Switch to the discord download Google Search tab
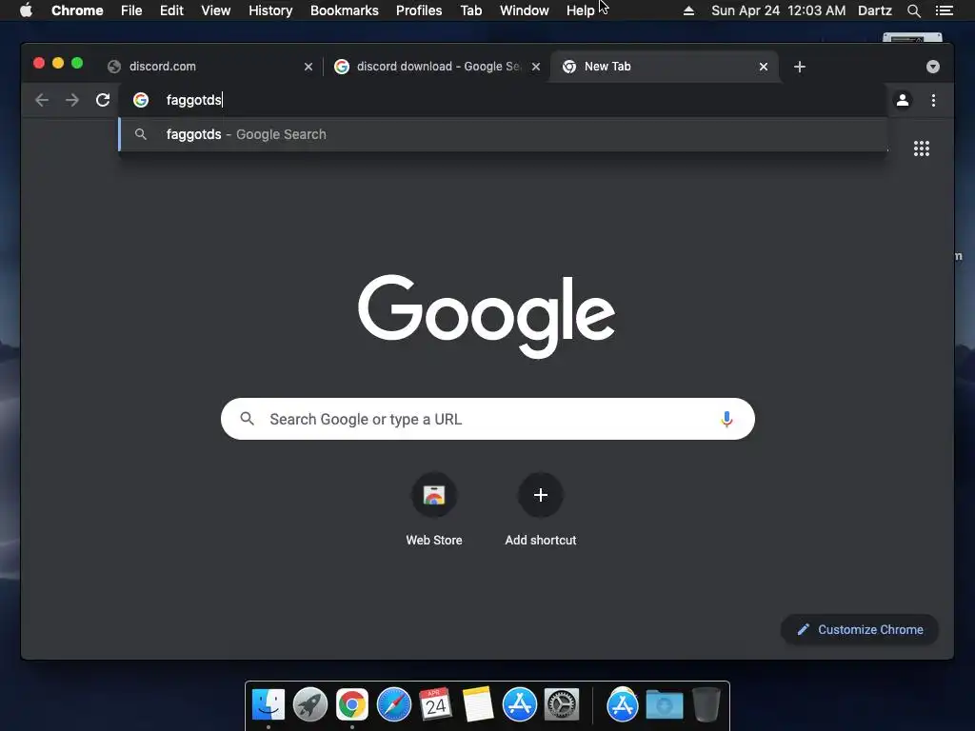The image size is (975, 731). (437, 67)
